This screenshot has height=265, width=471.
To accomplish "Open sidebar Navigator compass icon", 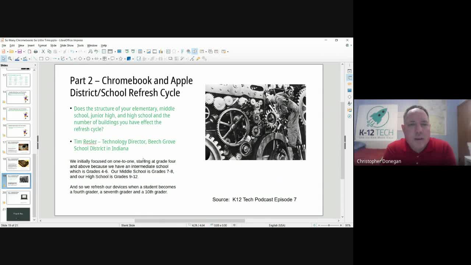I will click(x=350, y=116).
